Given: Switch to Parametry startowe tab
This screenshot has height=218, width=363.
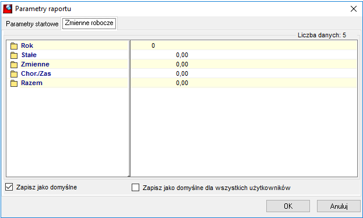Looking at the screenshot, I should click(32, 24).
